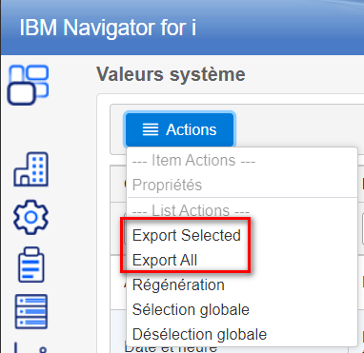
Task: Click the IBM Navigator for i title
Action: point(108,28)
